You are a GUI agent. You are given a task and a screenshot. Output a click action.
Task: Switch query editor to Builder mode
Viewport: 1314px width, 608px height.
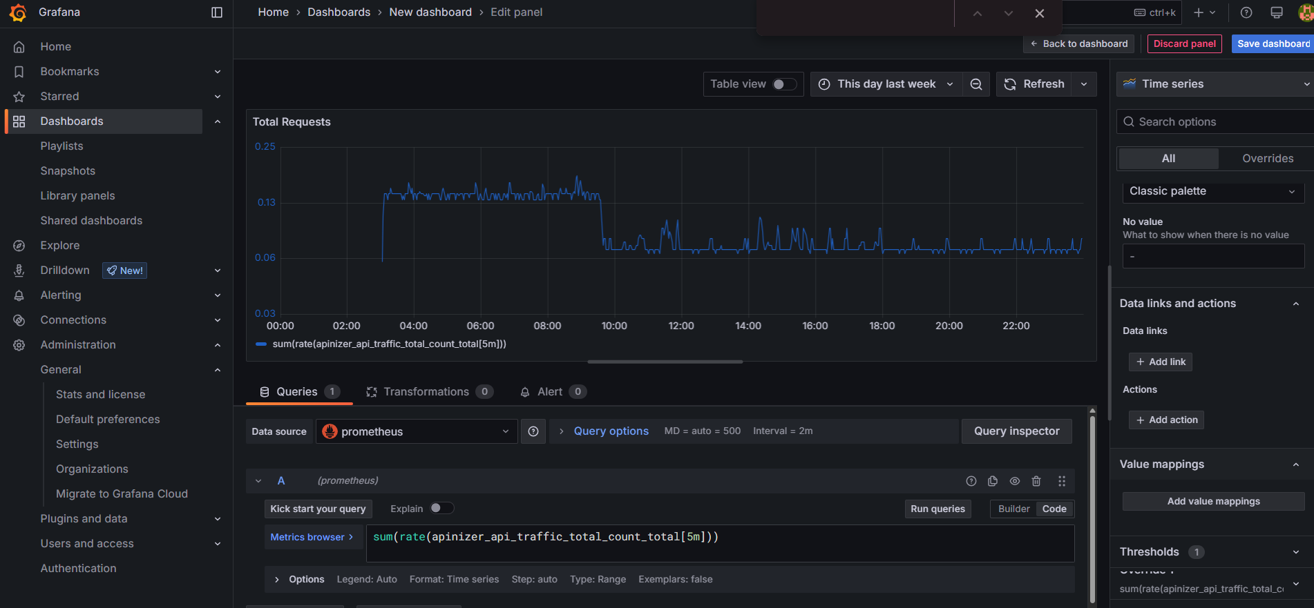pos(1014,509)
